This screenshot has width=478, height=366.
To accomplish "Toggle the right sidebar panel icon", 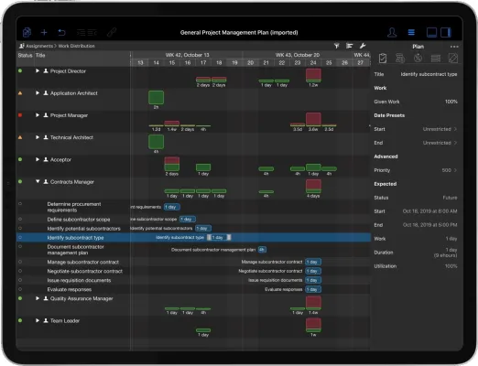I will tap(446, 32).
